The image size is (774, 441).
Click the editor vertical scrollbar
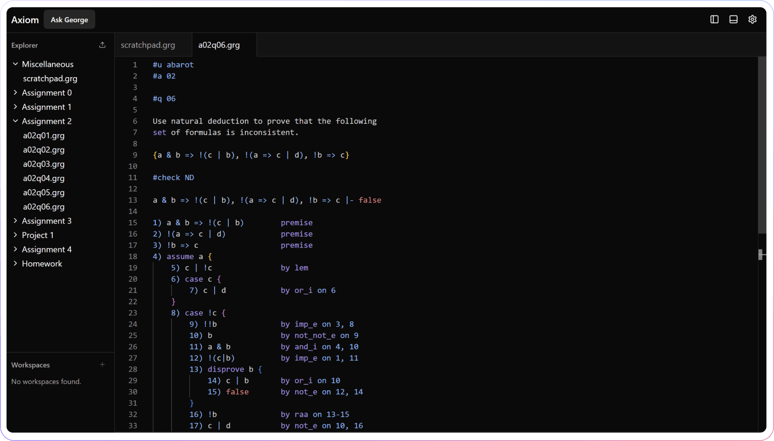pyautogui.click(x=762, y=145)
